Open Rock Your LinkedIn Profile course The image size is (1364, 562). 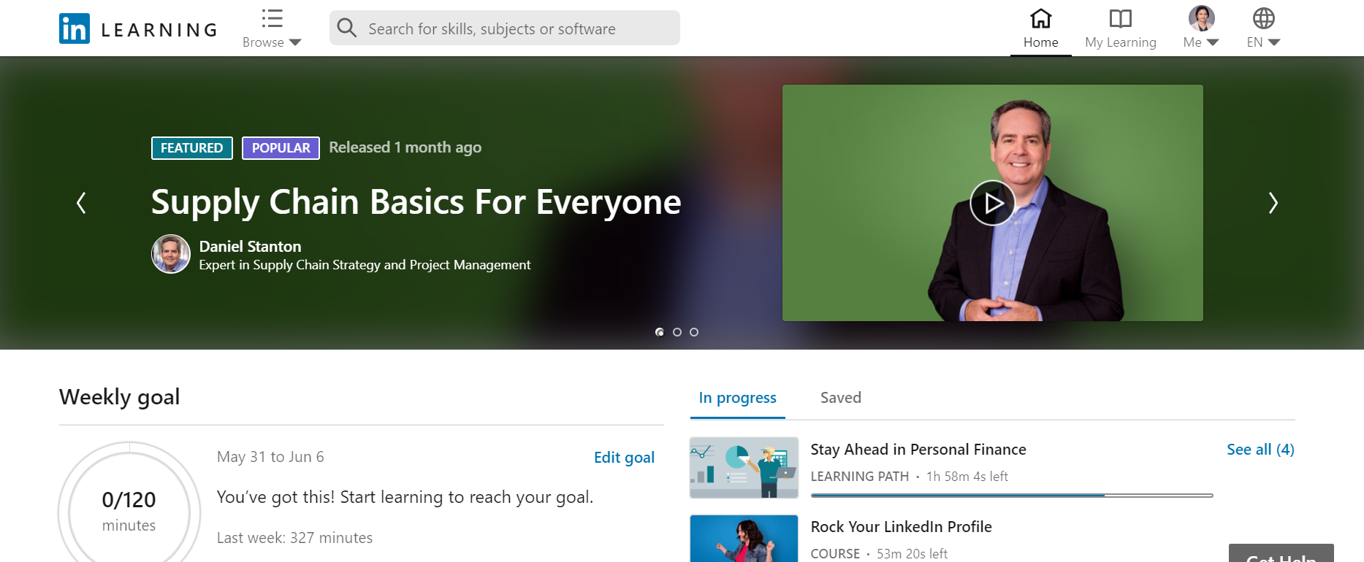(901, 527)
